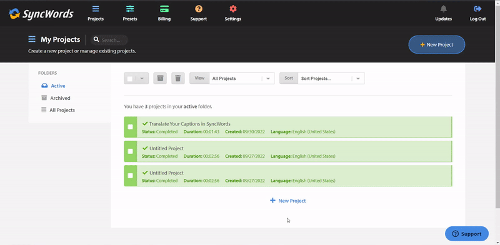Open the Settings gear icon
This screenshot has height=245, width=500.
233,9
